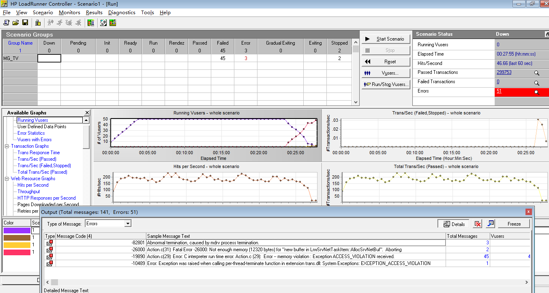
Task: Click the last graph toolbar icon
Action: 113,23
